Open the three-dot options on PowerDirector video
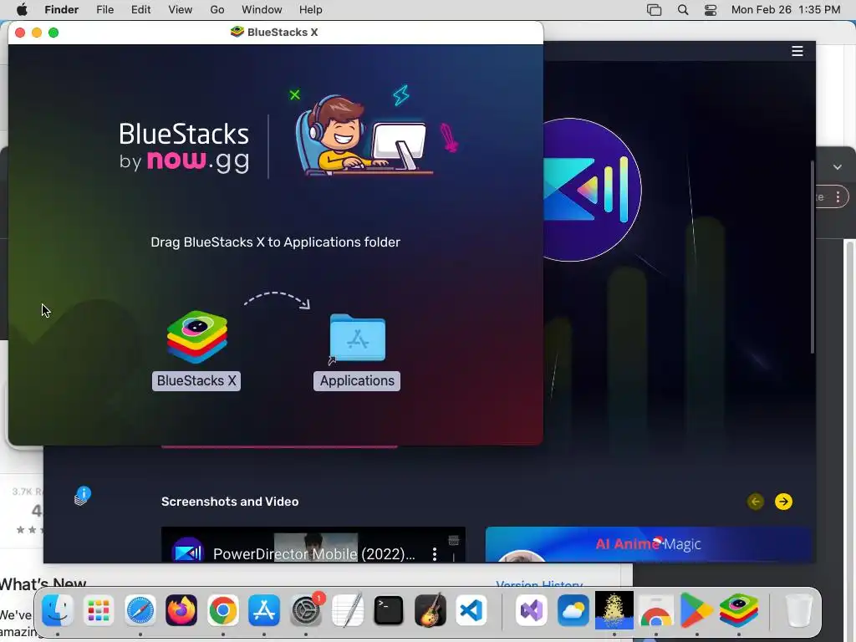856x642 pixels. [435, 554]
